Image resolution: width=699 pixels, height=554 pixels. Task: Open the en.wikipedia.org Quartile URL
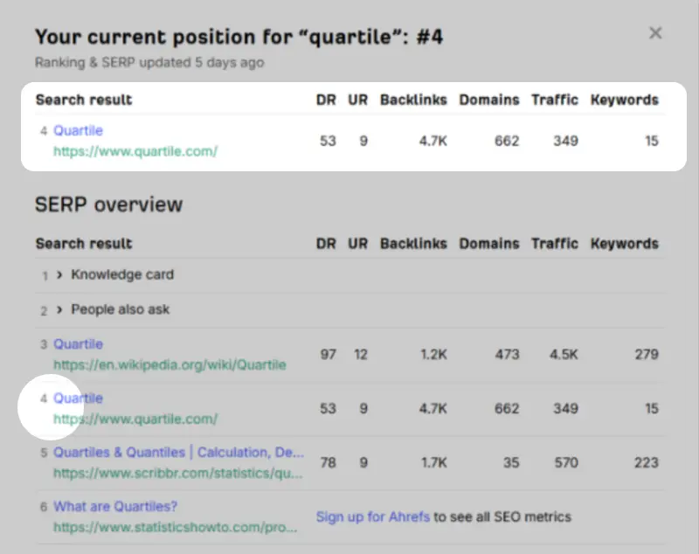click(x=169, y=364)
